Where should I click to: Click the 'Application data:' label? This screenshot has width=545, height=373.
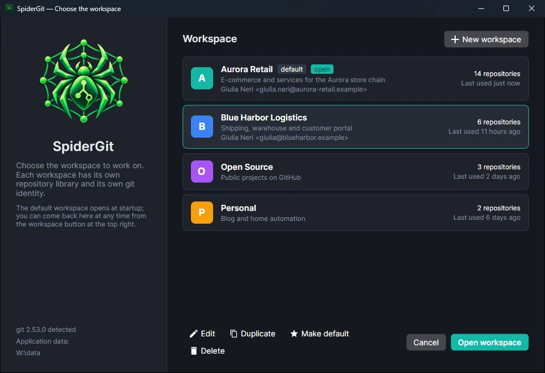click(42, 341)
